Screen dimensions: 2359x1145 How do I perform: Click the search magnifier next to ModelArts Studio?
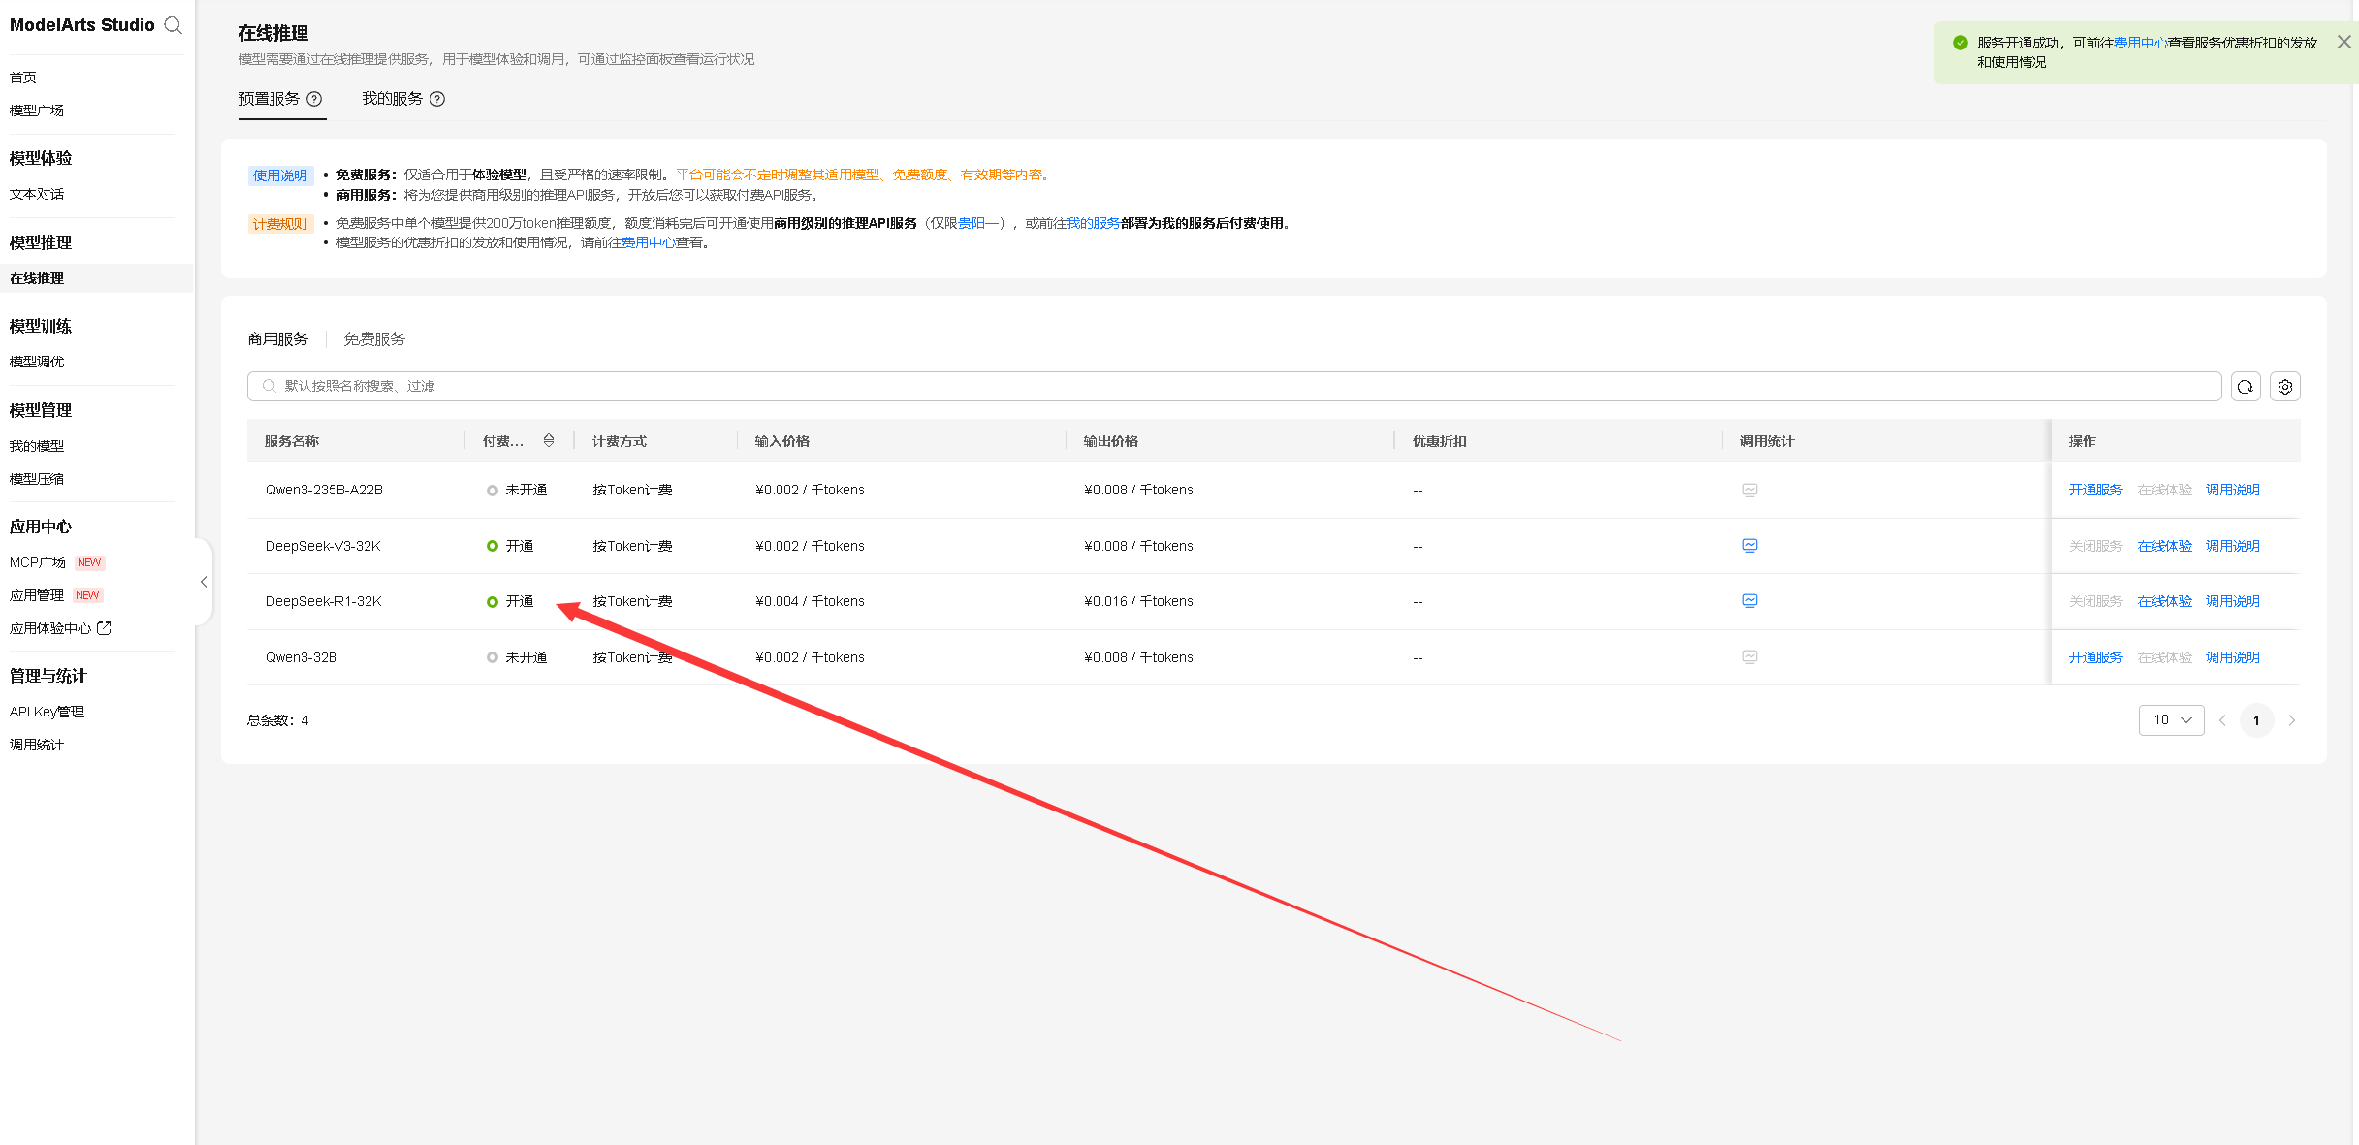tap(174, 25)
